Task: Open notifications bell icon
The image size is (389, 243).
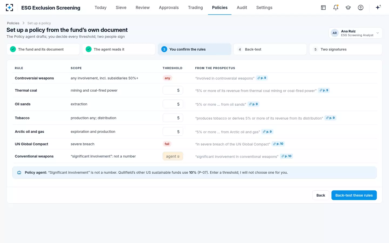Action: [x=336, y=8]
